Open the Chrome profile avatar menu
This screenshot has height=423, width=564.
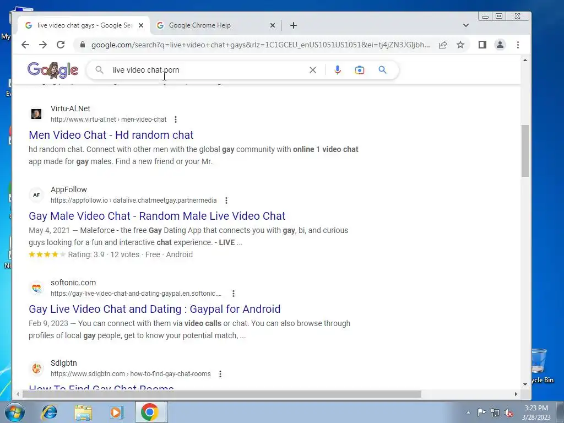coord(500,45)
